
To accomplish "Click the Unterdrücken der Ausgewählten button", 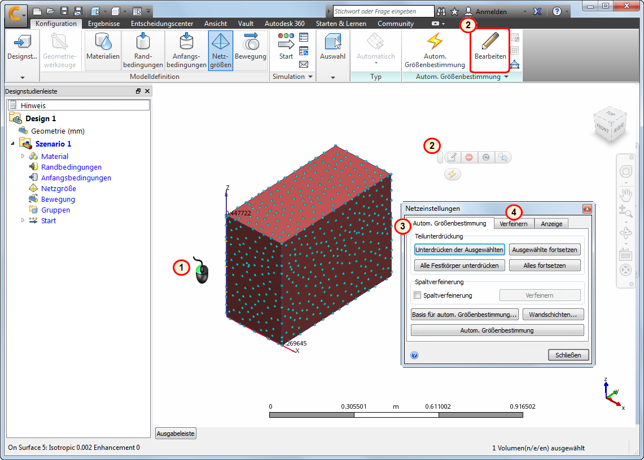I will click(459, 250).
